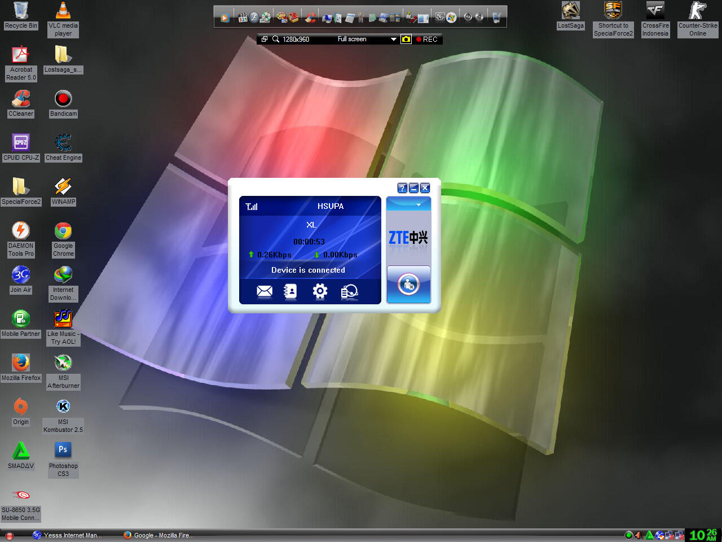Open SMS messages envelope icon
The height and width of the screenshot is (542, 722).
pyautogui.click(x=264, y=291)
